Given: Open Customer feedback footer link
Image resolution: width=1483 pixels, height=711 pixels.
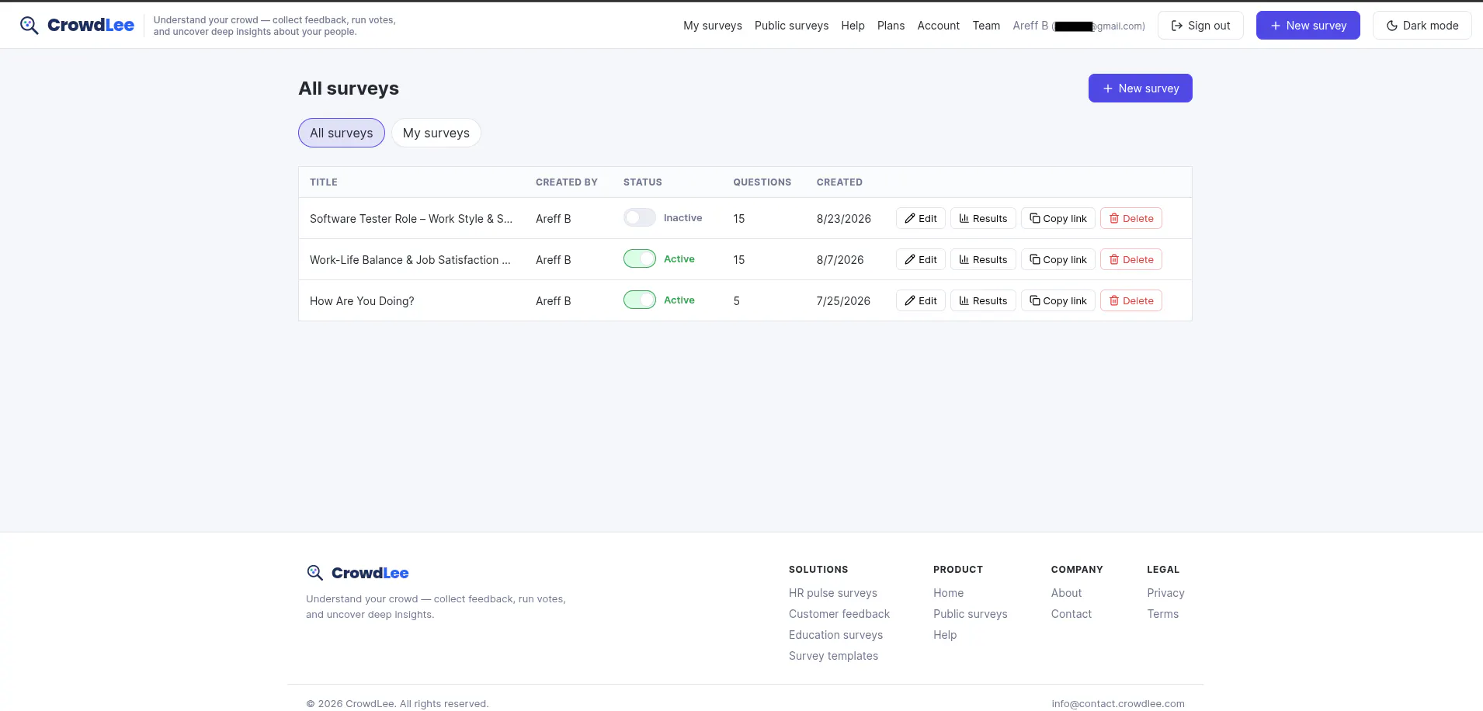Looking at the screenshot, I should [839, 614].
